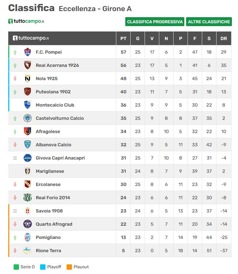Click the Quarto Afrograd round logo

click(x=28, y=224)
